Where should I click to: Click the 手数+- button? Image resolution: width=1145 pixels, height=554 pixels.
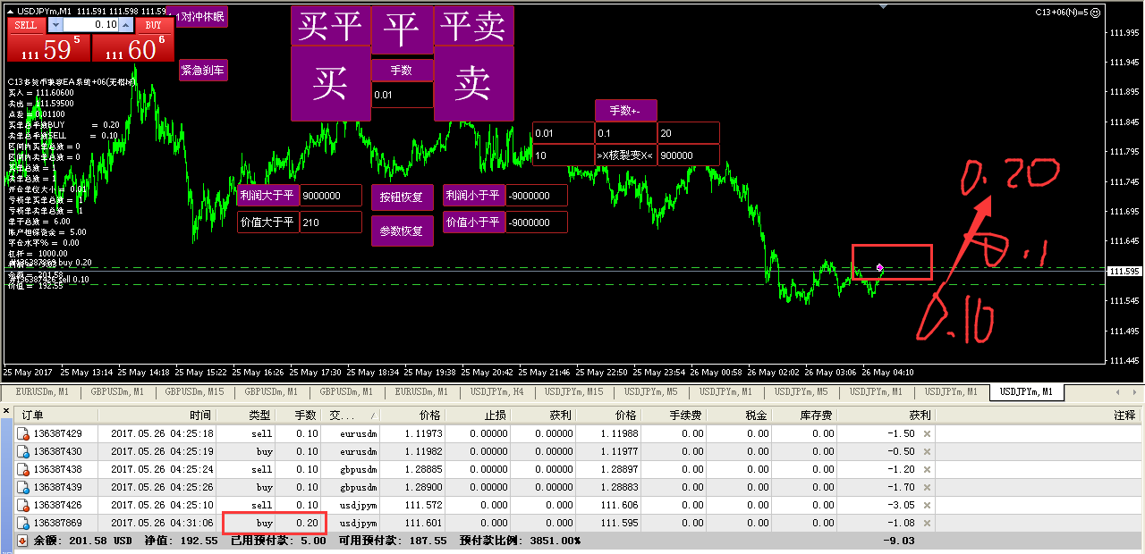pyautogui.click(x=625, y=111)
